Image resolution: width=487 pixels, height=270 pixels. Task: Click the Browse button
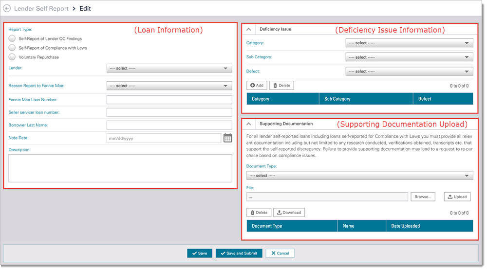pos(423,197)
